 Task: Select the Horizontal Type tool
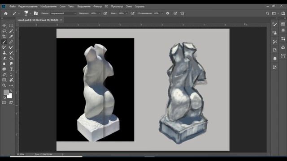coord(11,69)
